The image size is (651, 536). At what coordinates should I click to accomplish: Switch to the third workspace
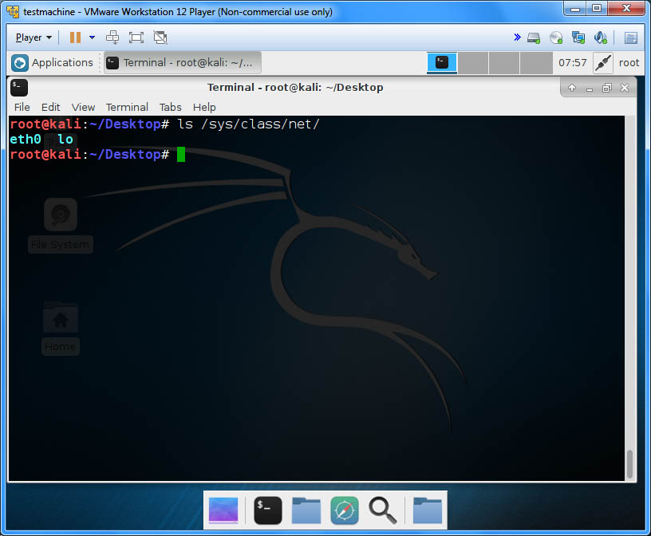[504, 63]
